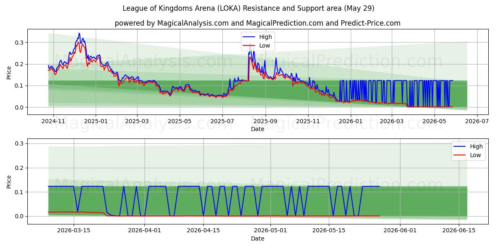The height and width of the screenshot is (248, 497).
Task: Click the red Low line sample in bottom legend
Action: 460,155
